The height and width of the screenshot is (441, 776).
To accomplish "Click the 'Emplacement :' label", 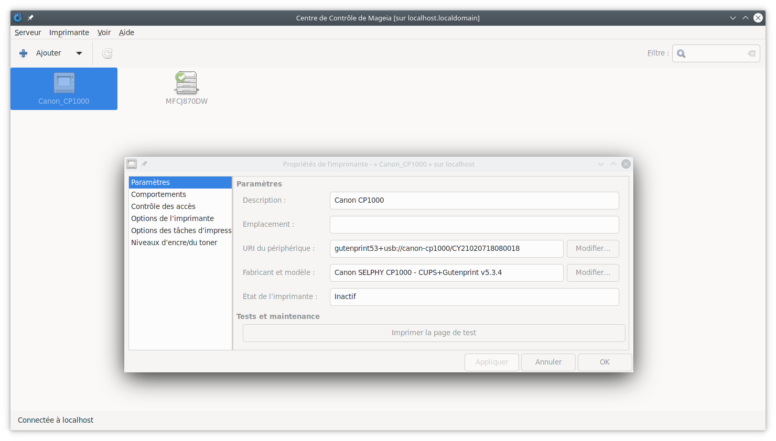I will [x=268, y=224].
